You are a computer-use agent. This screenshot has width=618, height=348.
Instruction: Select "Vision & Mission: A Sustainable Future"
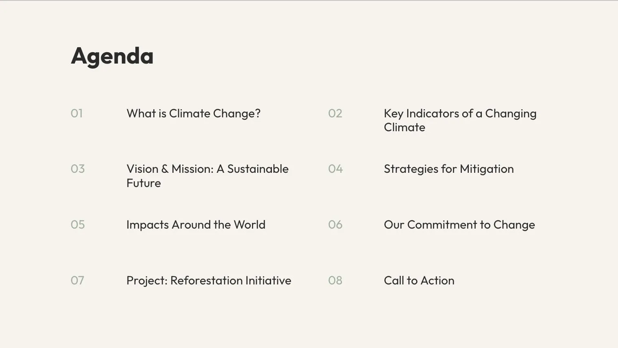click(207, 176)
